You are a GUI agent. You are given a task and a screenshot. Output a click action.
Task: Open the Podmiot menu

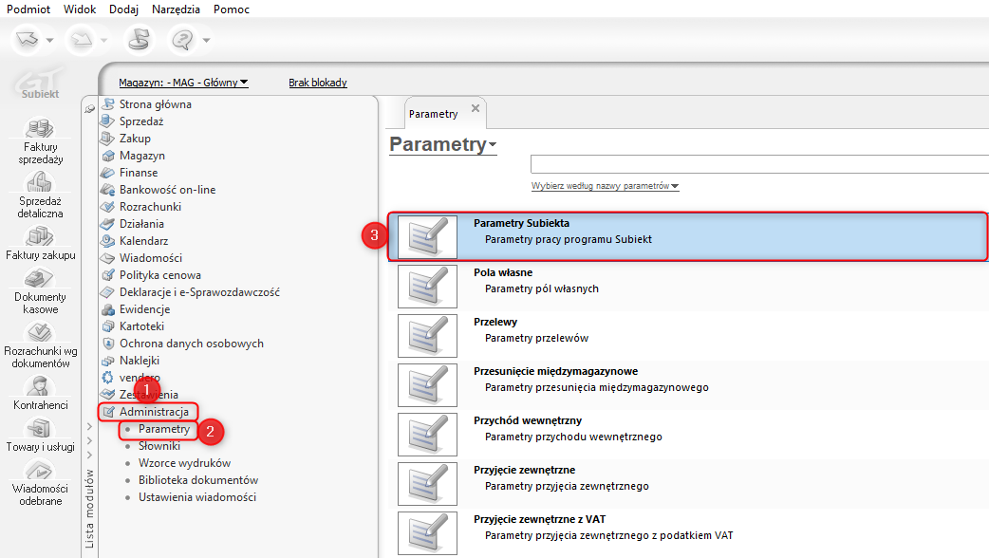point(28,9)
